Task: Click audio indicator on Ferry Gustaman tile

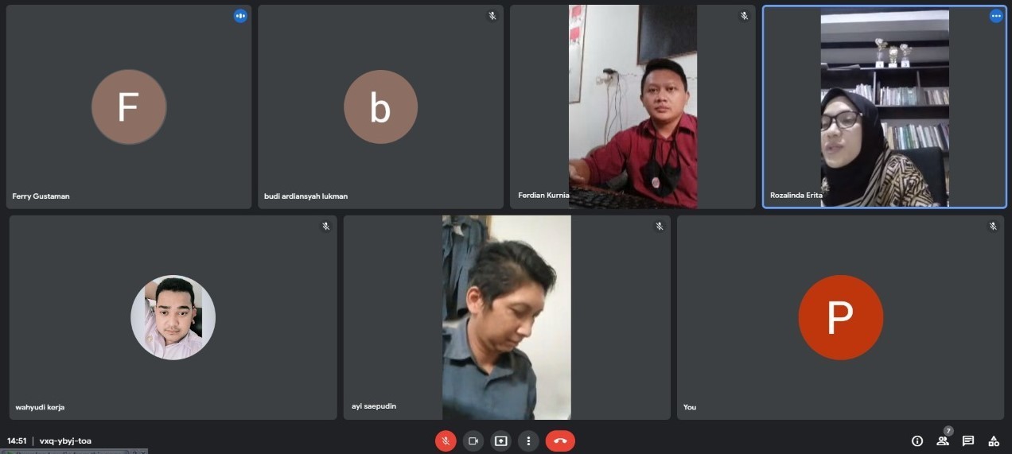Action: tap(240, 16)
